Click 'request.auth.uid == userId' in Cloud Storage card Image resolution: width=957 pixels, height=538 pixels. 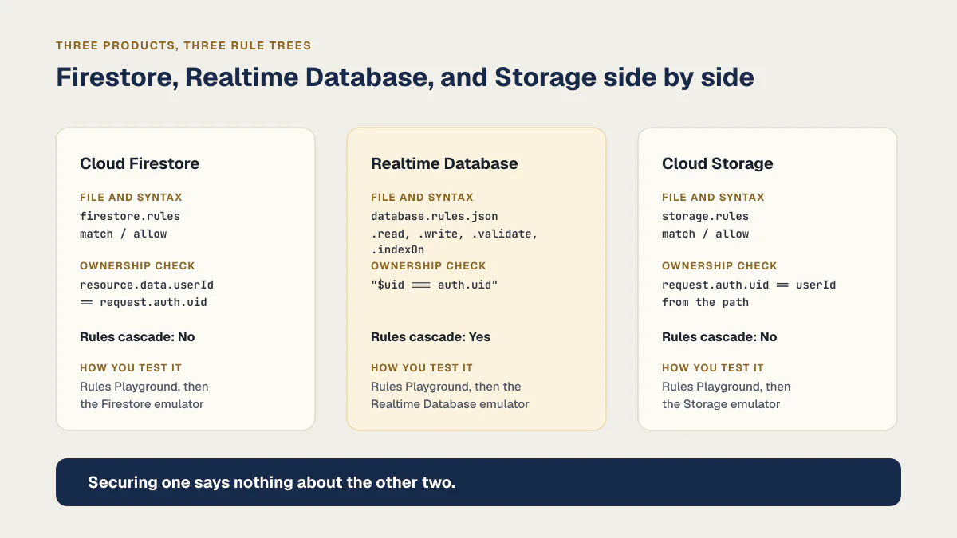tap(749, 285)
